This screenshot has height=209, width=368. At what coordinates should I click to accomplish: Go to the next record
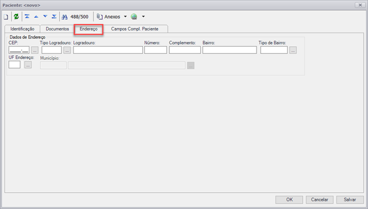click(45, 17)
